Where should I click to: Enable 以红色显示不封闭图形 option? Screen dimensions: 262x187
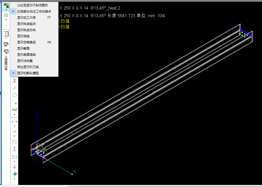(34, 5)
